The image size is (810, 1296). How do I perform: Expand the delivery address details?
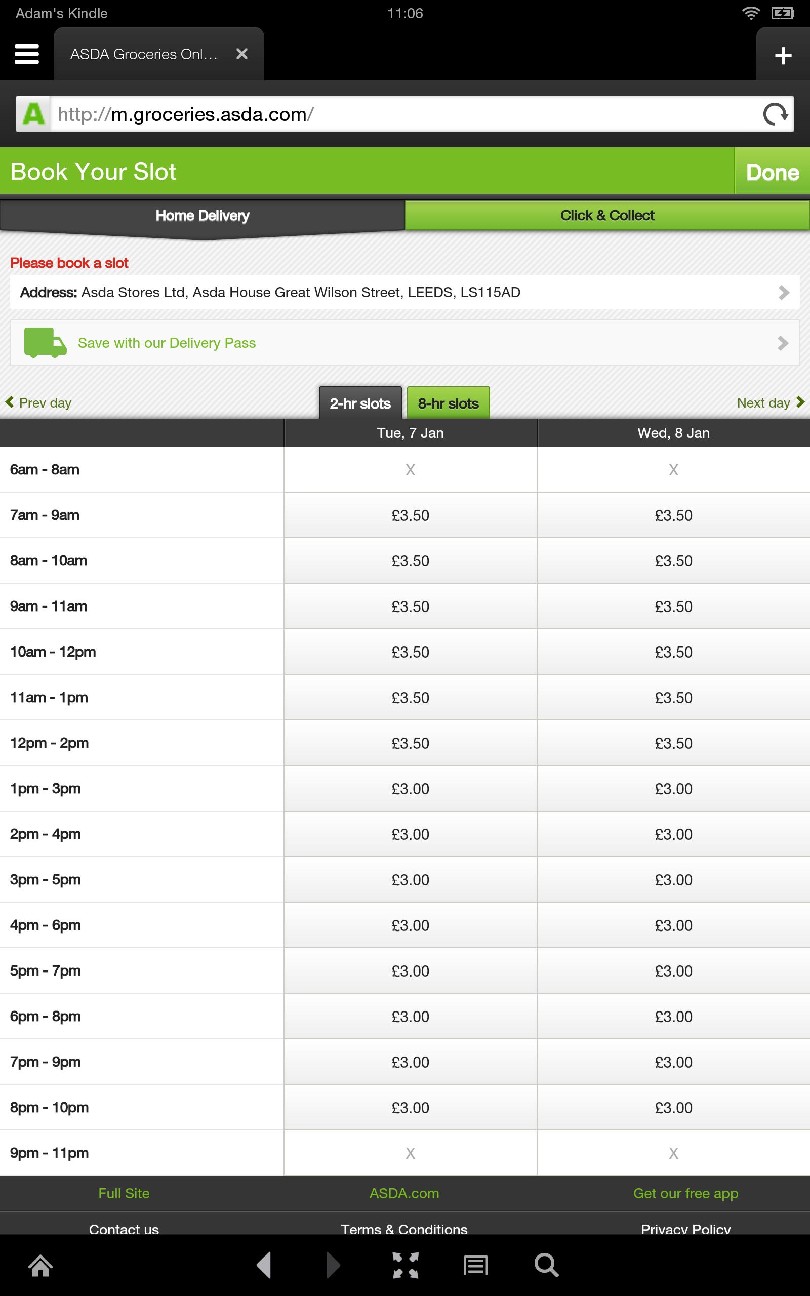click(x=784, y=293)
